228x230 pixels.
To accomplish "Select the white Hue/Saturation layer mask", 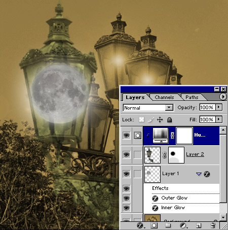I will (184, 136).
